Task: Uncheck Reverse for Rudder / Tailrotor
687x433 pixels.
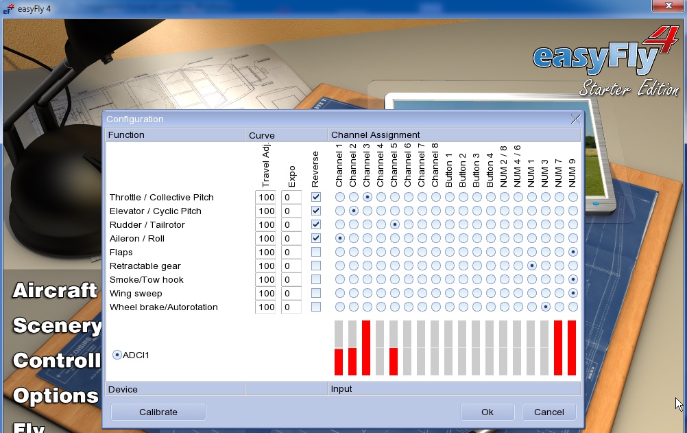Action: 315,224
